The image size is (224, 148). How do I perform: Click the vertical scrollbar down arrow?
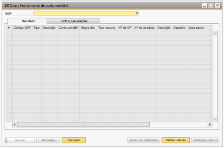[215, 119]
